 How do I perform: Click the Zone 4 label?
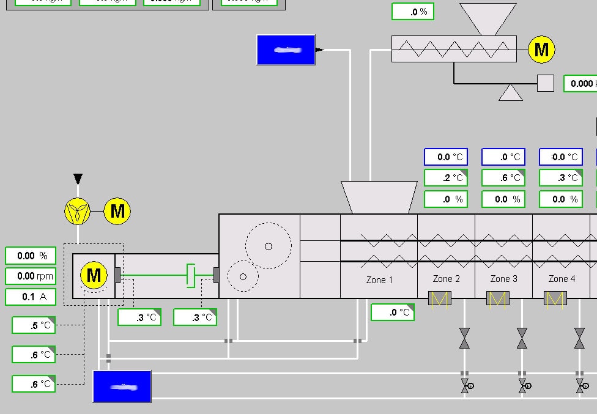[562, 279]
